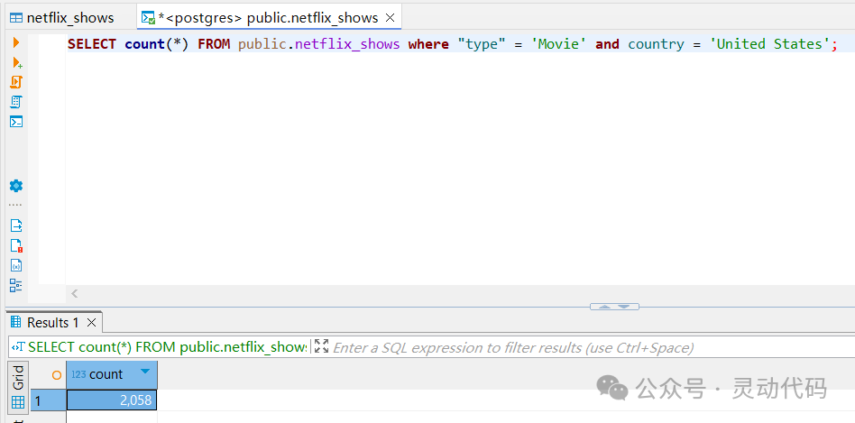
Task: Open the explain execution plan icon
Action: click(x=16, y=102)
